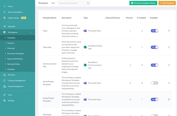Viewport: 177px width, 116px height.
Task: Open Requests paper plane icon
Action: [5, 26]
